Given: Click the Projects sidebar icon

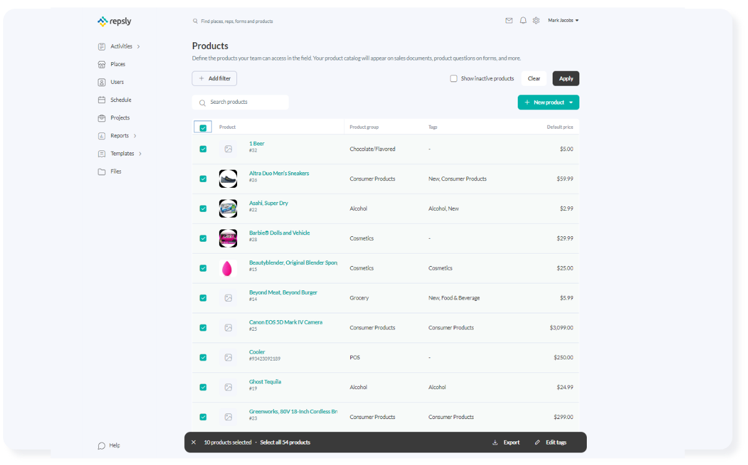Looking at the screenshot, I should (x=102, y=118).
